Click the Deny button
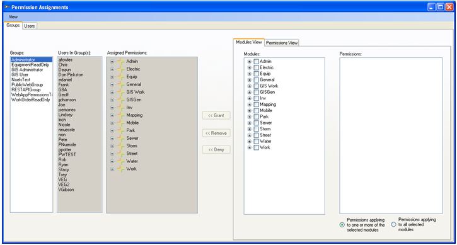The height and width of the screenshot is (245, 457). pyautogui.click(x=216, y=150)
